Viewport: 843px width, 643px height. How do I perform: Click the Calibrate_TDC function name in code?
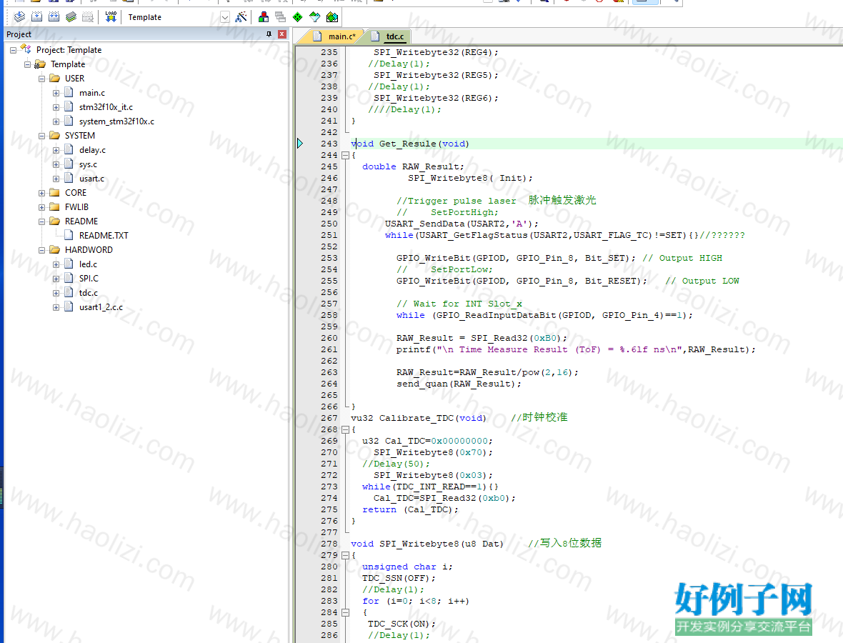click(416, 418)
